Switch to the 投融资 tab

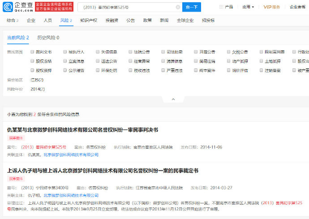tap(112, 21)
